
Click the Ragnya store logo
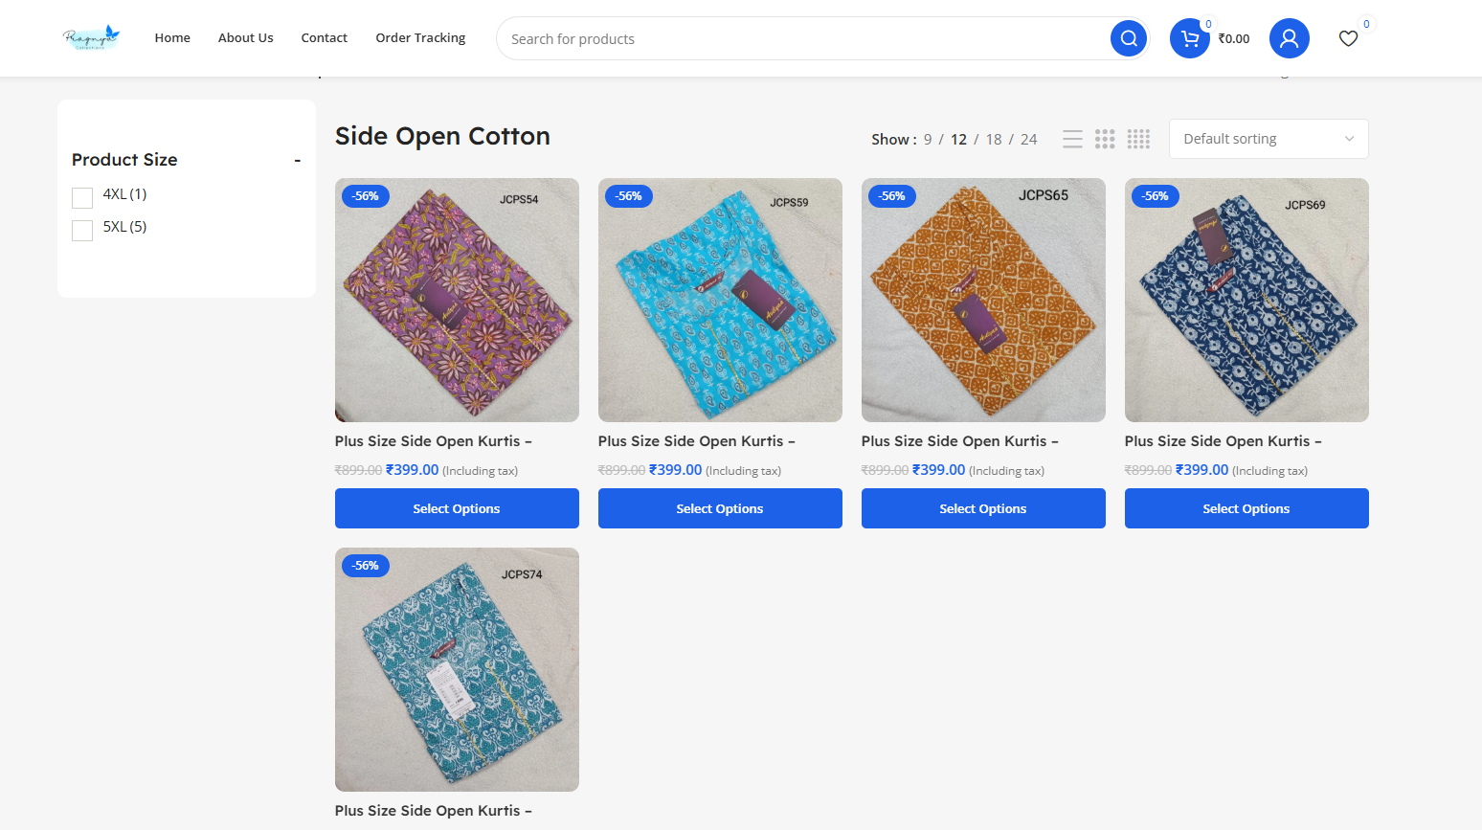pos(91,37)
